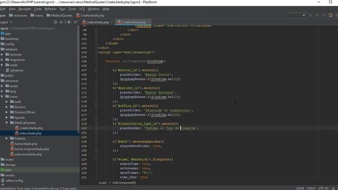Click hide Project panel icon
Viewport: 338px width, 190px height.
point(76,22)
